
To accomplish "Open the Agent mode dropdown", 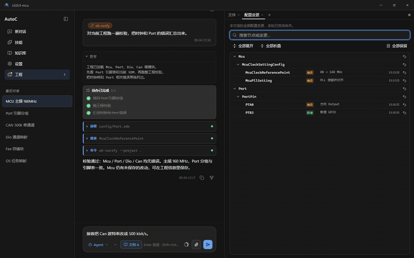I will tap(98, 245).
